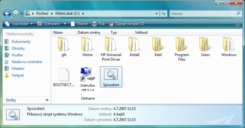Open the HP Universal Print Driver folder
The width and height of the screenshot is (245, 128).
pos(111,45)
